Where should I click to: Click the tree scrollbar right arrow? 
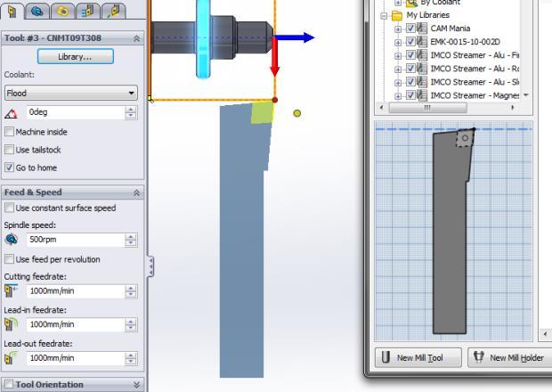pyautogui.click(x=513, y=108)
